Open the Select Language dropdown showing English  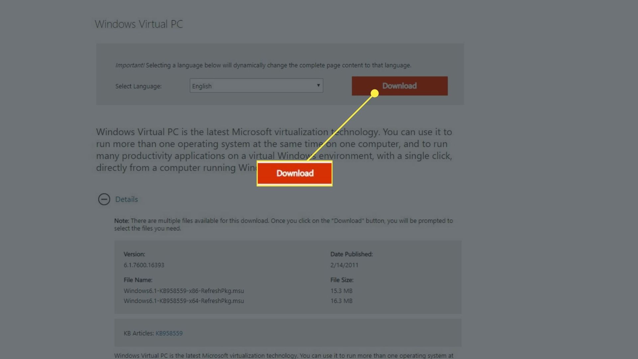point(256,86)
